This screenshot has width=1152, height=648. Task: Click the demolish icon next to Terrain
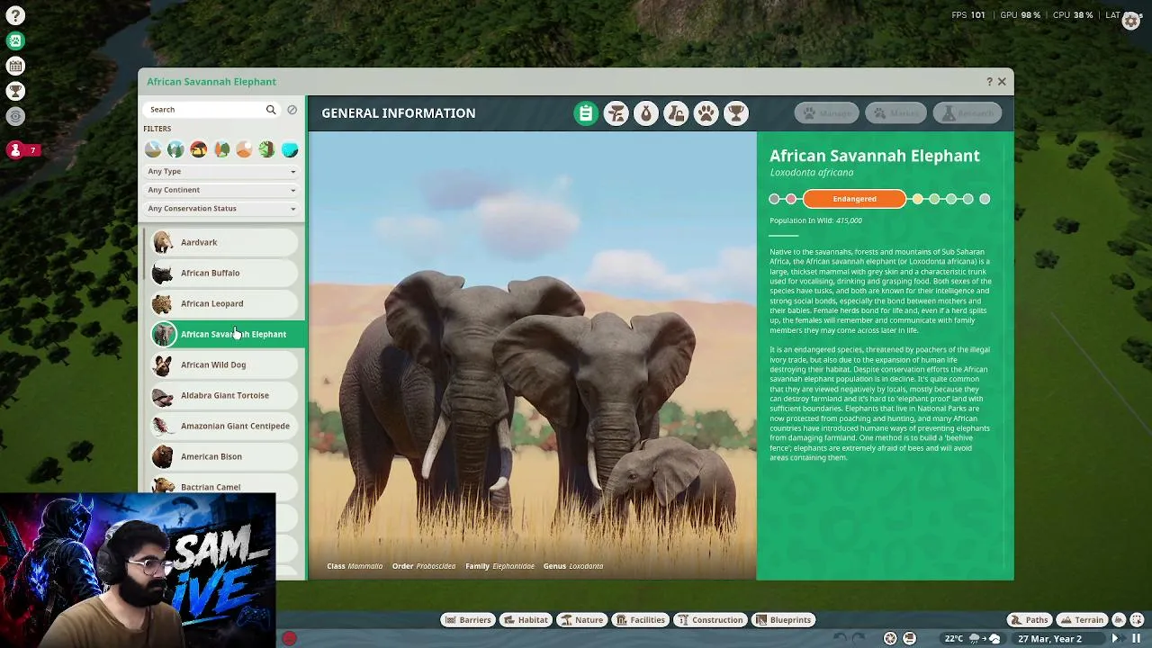1119,620
